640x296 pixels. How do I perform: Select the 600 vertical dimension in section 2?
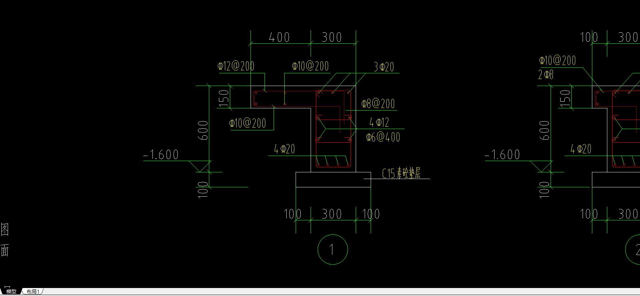544,130
